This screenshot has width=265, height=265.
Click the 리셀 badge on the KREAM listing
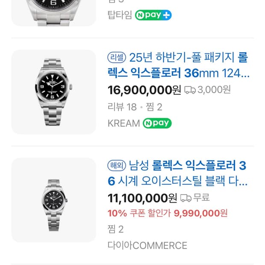[x=116, y=58]
